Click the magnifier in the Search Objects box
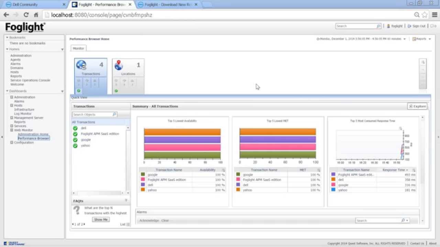 pyautogui.click(x=114, y=114)
